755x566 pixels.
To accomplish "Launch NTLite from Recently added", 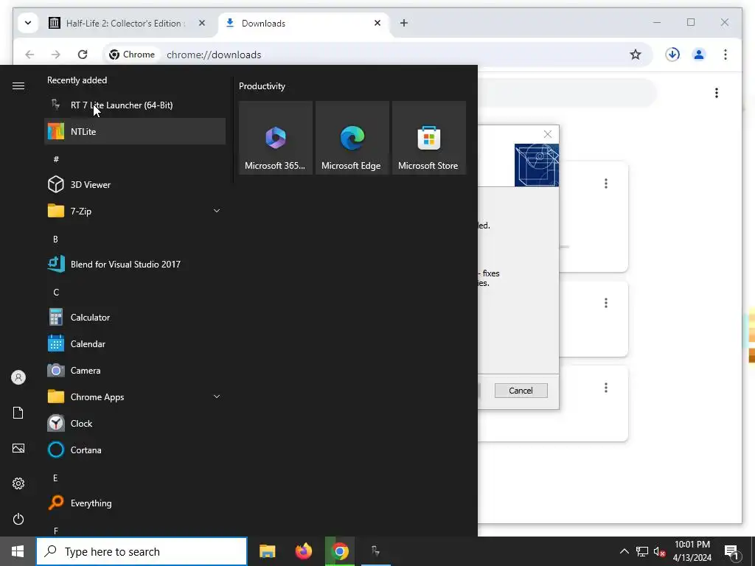I will [x=135, y=131].
